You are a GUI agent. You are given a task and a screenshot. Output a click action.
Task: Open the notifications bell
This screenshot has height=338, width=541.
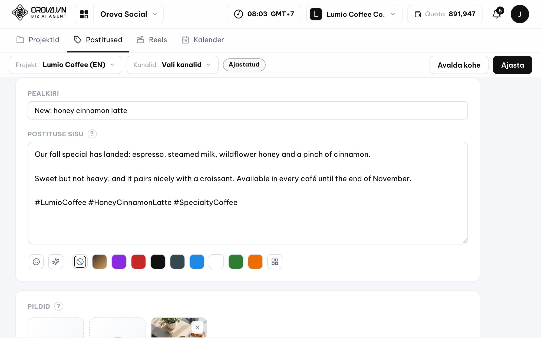[497, 14]
